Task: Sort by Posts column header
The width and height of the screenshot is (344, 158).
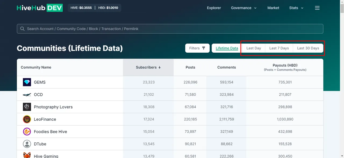Action: (190, 67)
